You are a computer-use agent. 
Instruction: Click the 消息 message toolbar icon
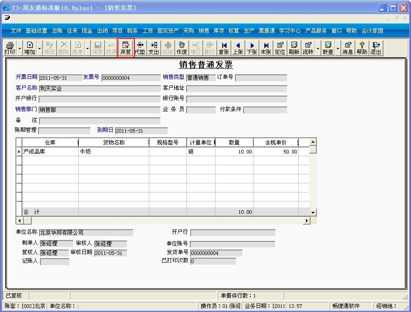point(348,48)
